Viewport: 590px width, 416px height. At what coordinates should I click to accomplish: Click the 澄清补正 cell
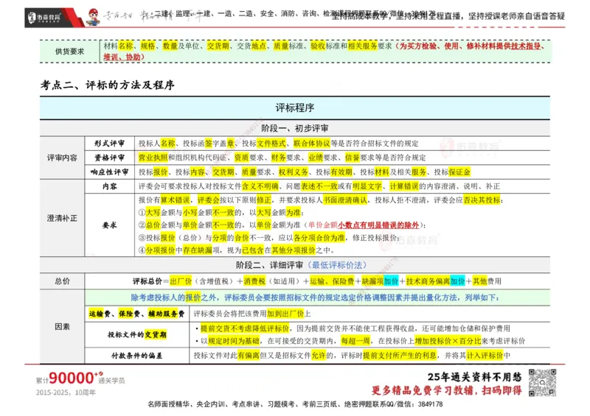(62, 218)
